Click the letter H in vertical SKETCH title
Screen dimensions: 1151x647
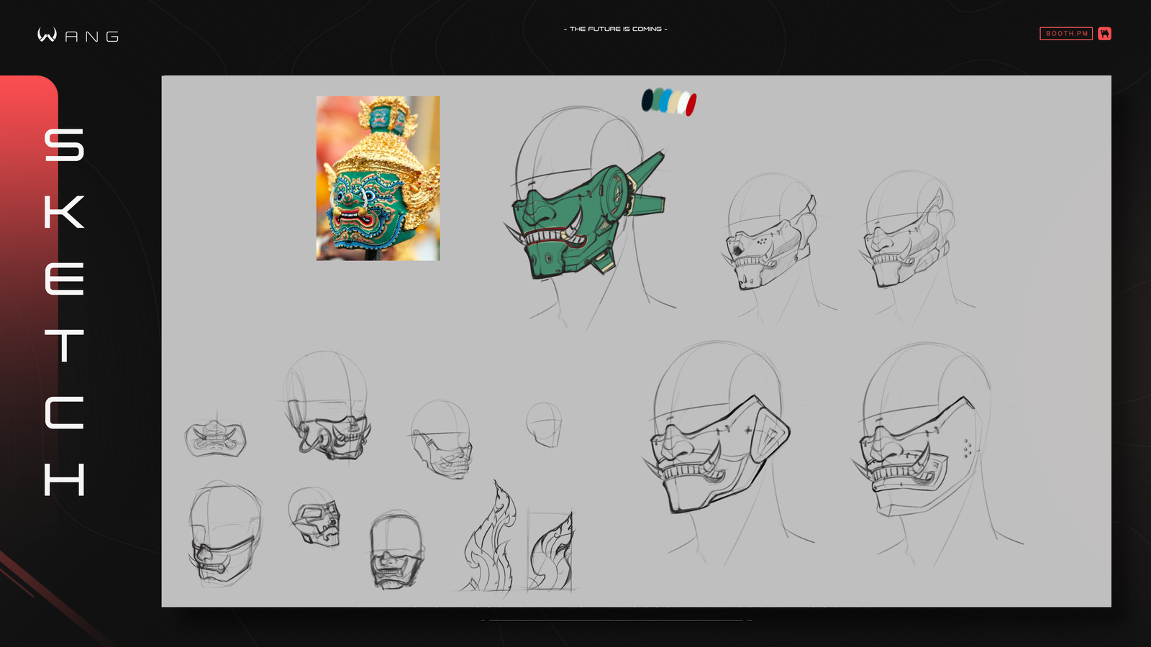pyautogui.click(x=64, y=479)
